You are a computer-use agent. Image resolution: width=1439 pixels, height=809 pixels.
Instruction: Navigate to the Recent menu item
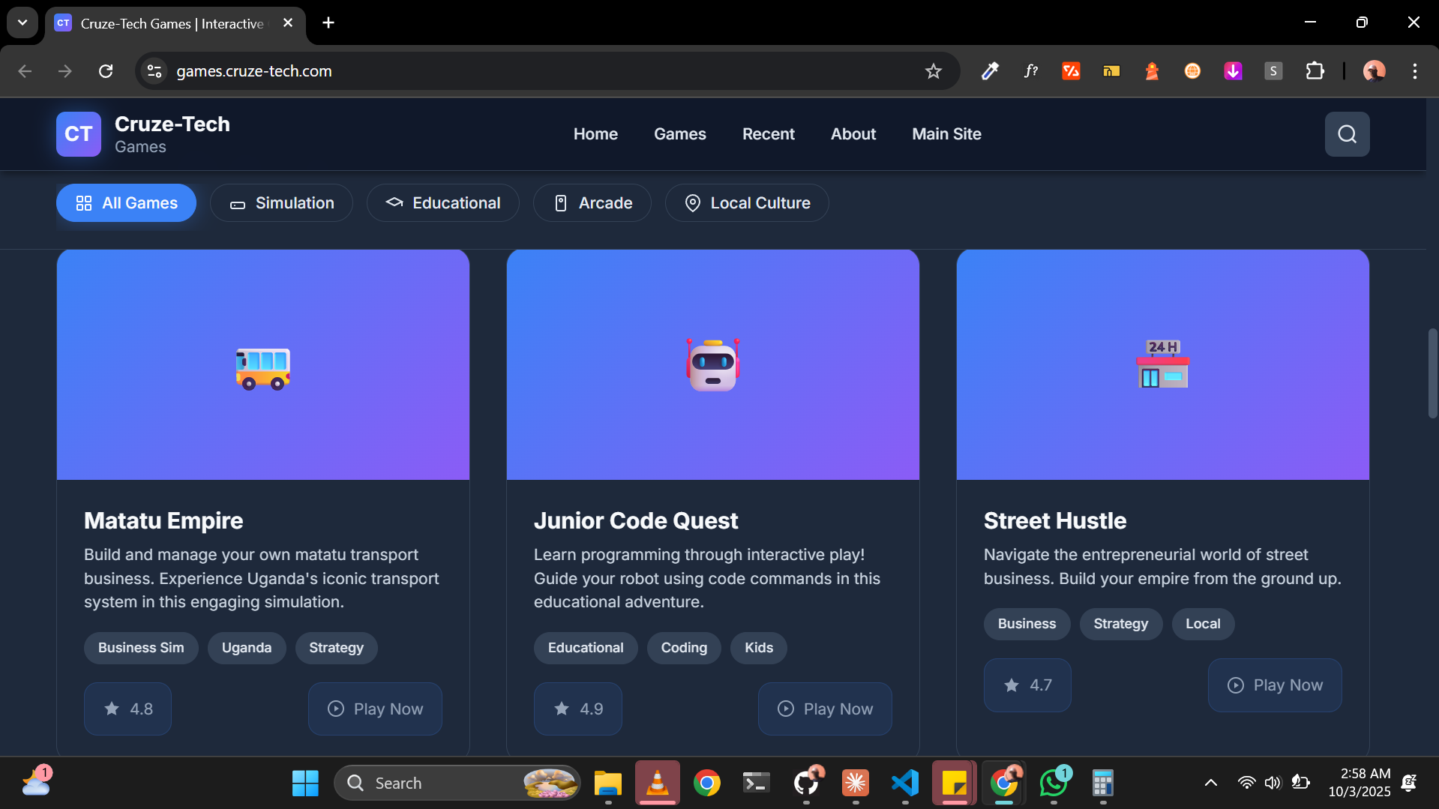pos(768,133)
